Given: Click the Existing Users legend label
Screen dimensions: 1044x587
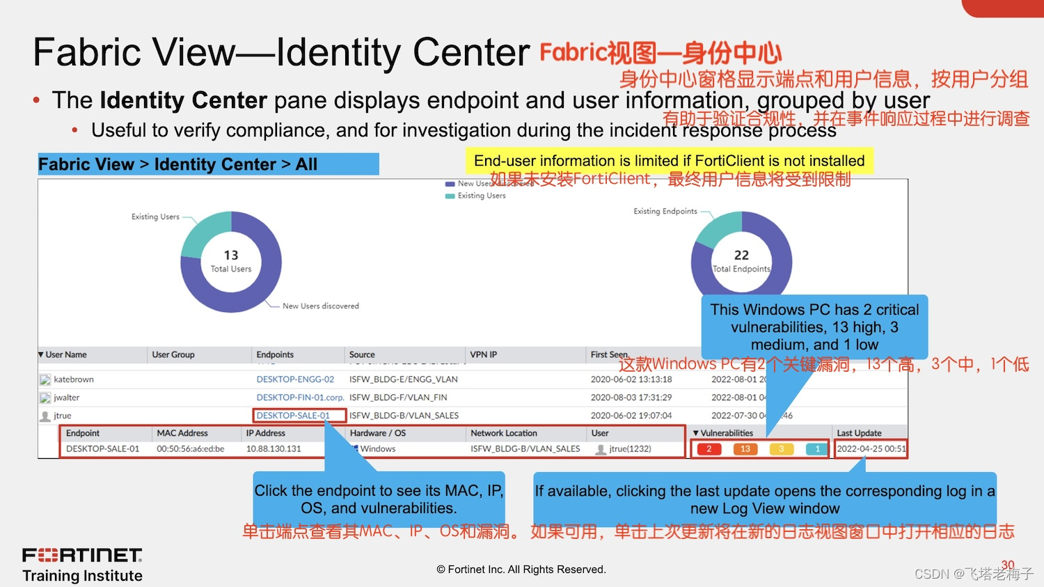Looking at the screenshot, I should (x=482, y=196).
